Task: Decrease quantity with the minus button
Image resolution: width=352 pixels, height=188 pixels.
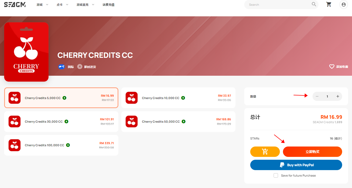Action: [x=317, y=96]
